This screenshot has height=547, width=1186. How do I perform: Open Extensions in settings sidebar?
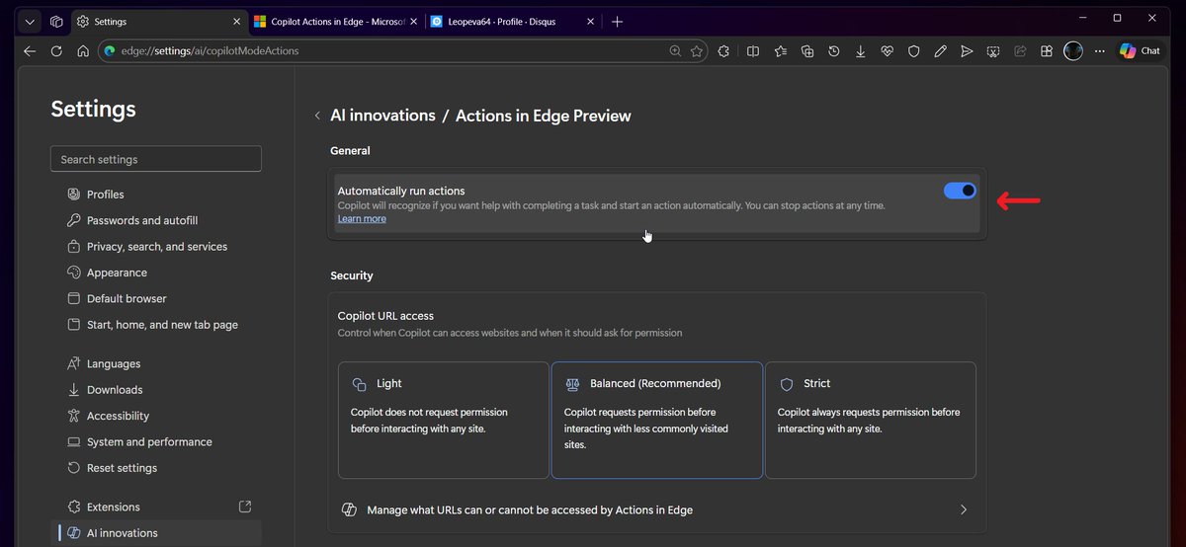coord(156,507)
